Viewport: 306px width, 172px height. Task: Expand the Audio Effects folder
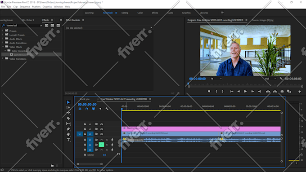(3, 39)
